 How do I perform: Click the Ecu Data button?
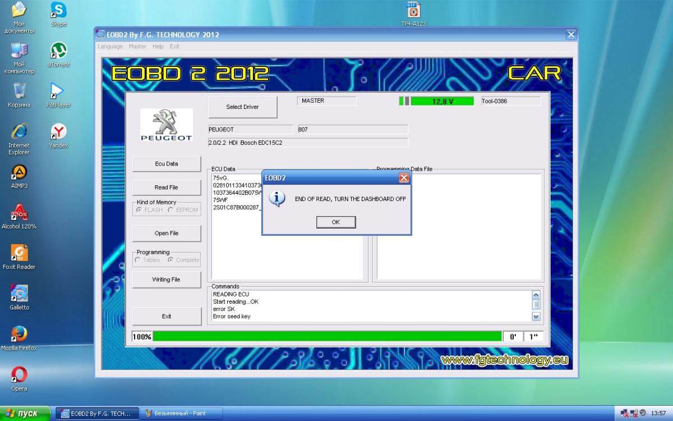pyautogui.click(x=167, y=164)
